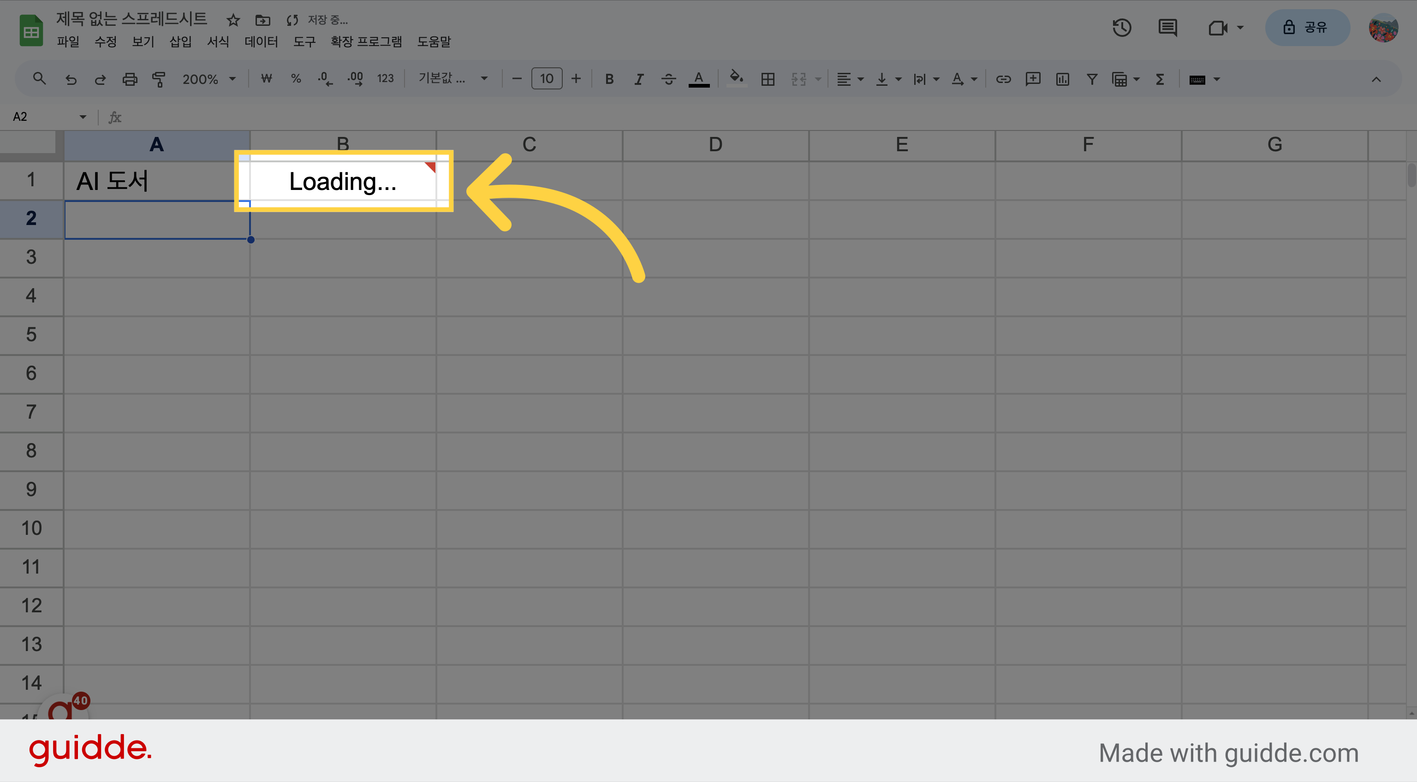
Task: Click the insert chart icon
Action: tap(1062, 79)
